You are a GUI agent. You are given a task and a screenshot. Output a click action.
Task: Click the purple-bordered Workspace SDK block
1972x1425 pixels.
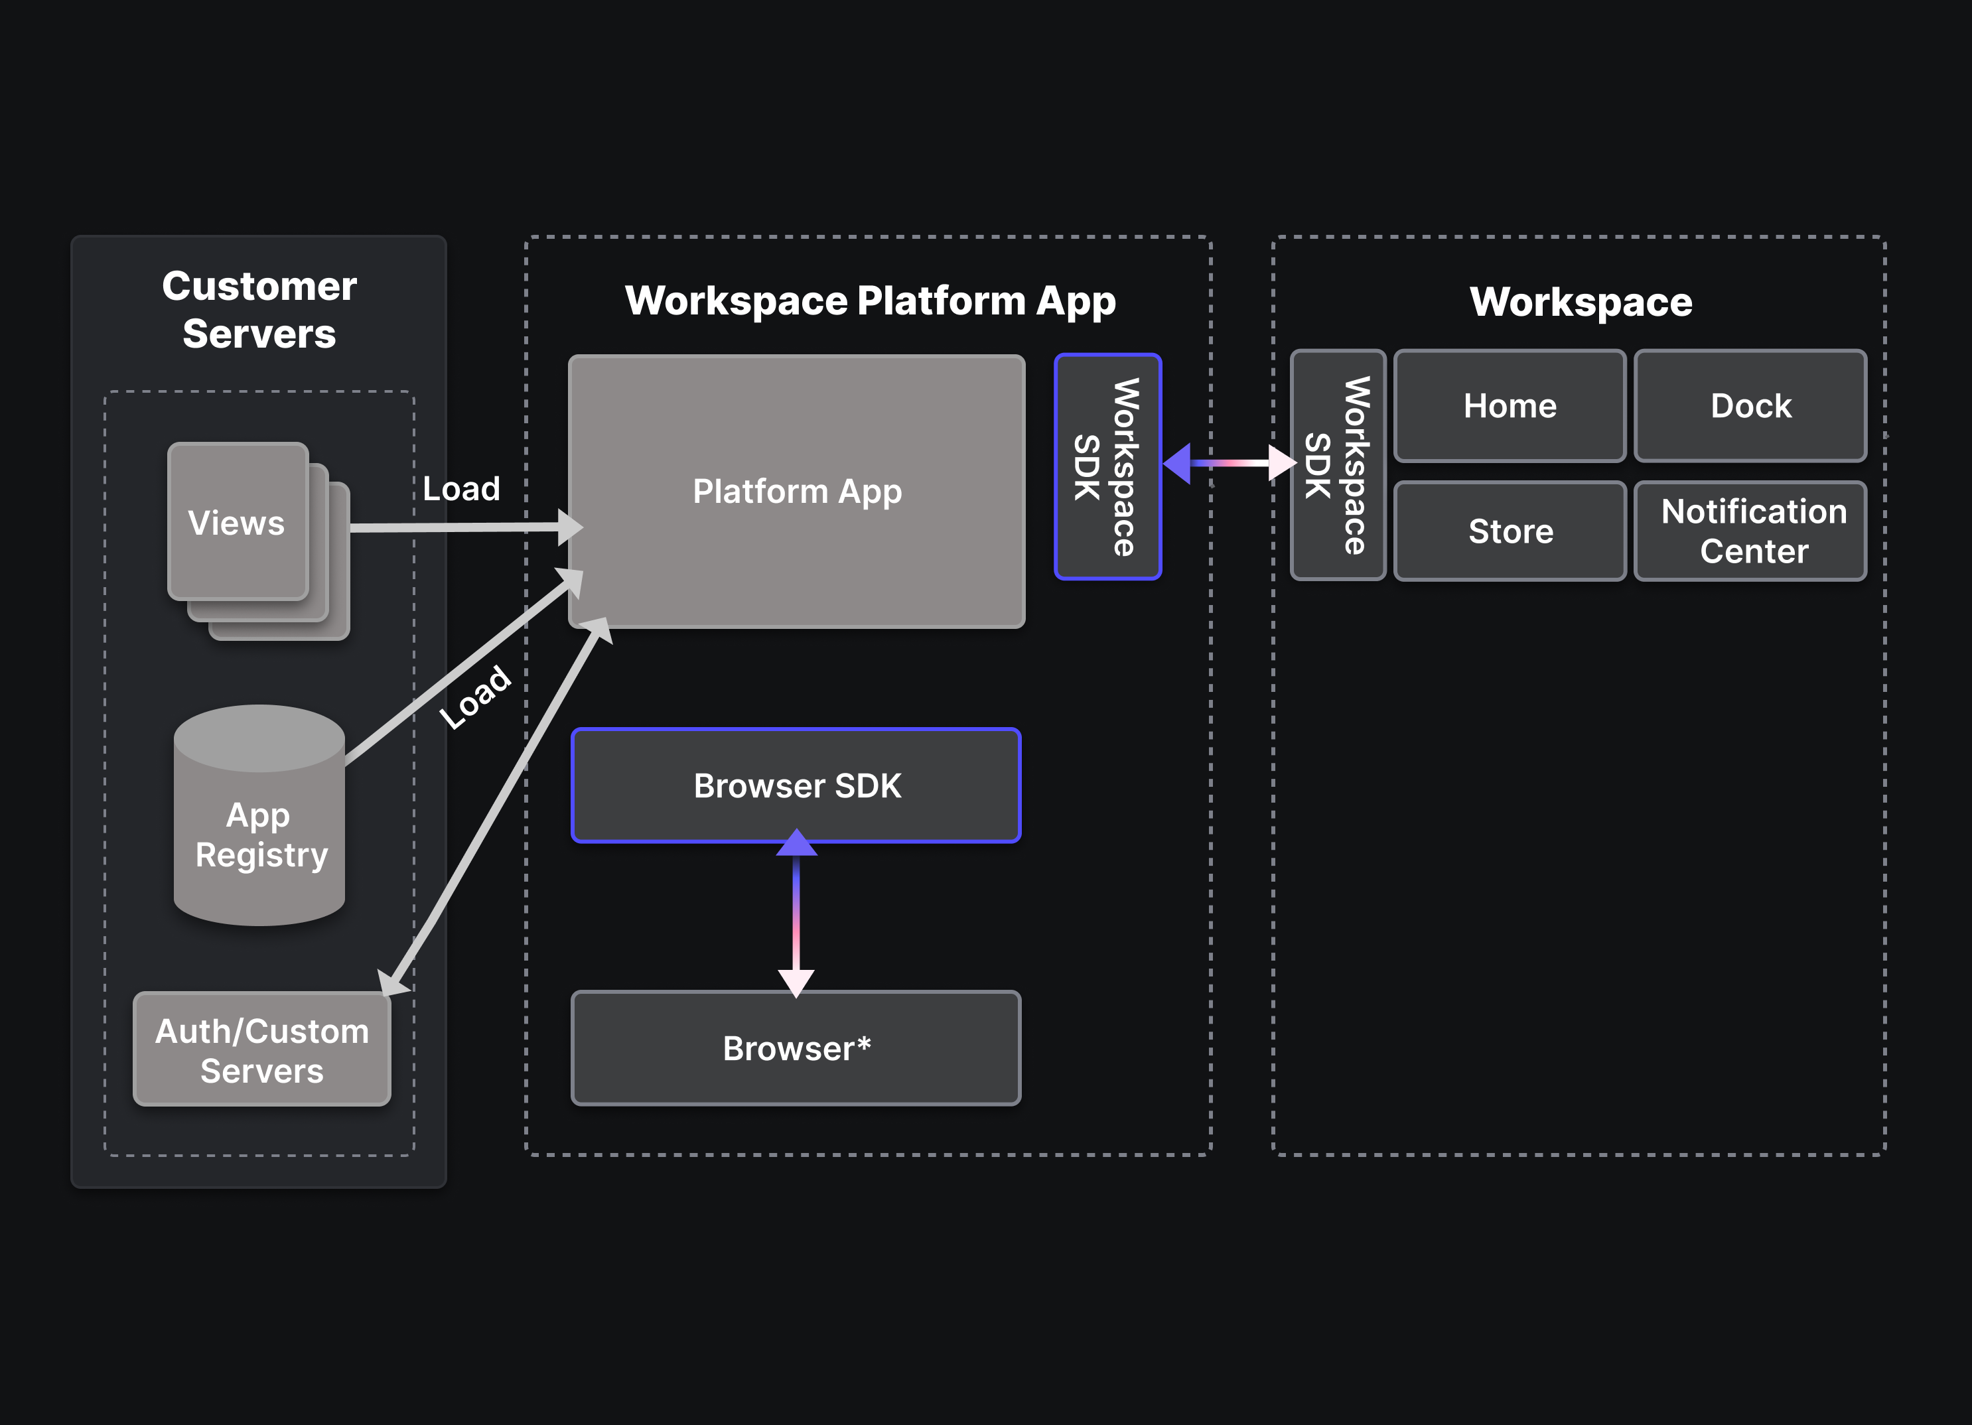[1107, 467]
